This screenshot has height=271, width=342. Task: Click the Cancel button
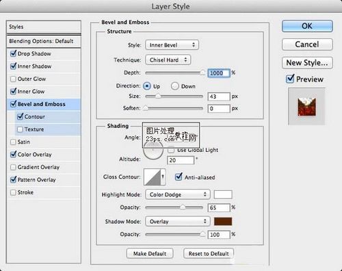tap(307, 44)
